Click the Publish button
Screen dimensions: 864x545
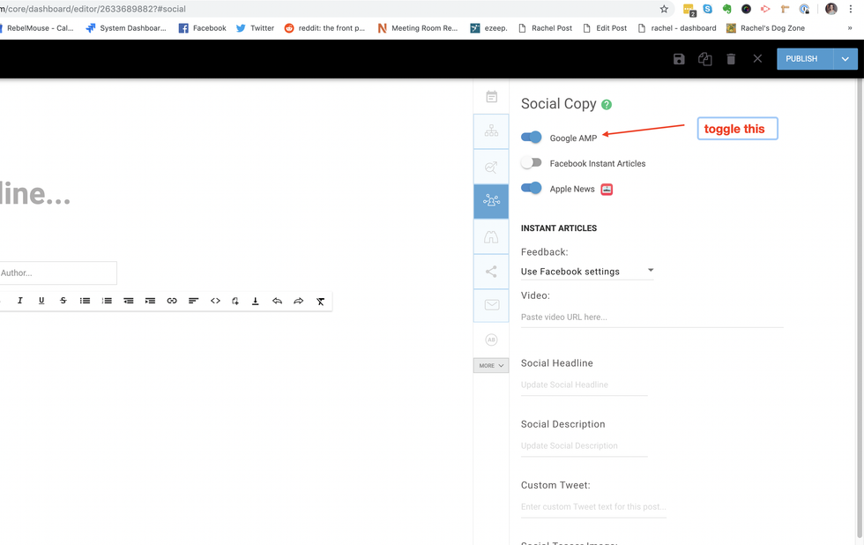click(801, 59)
